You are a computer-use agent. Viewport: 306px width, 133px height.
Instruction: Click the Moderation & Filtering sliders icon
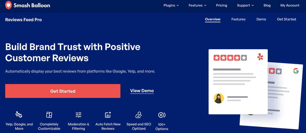coord(78,115)
